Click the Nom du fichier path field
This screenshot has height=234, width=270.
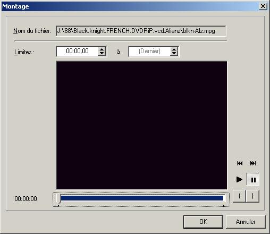pos(141,31)
